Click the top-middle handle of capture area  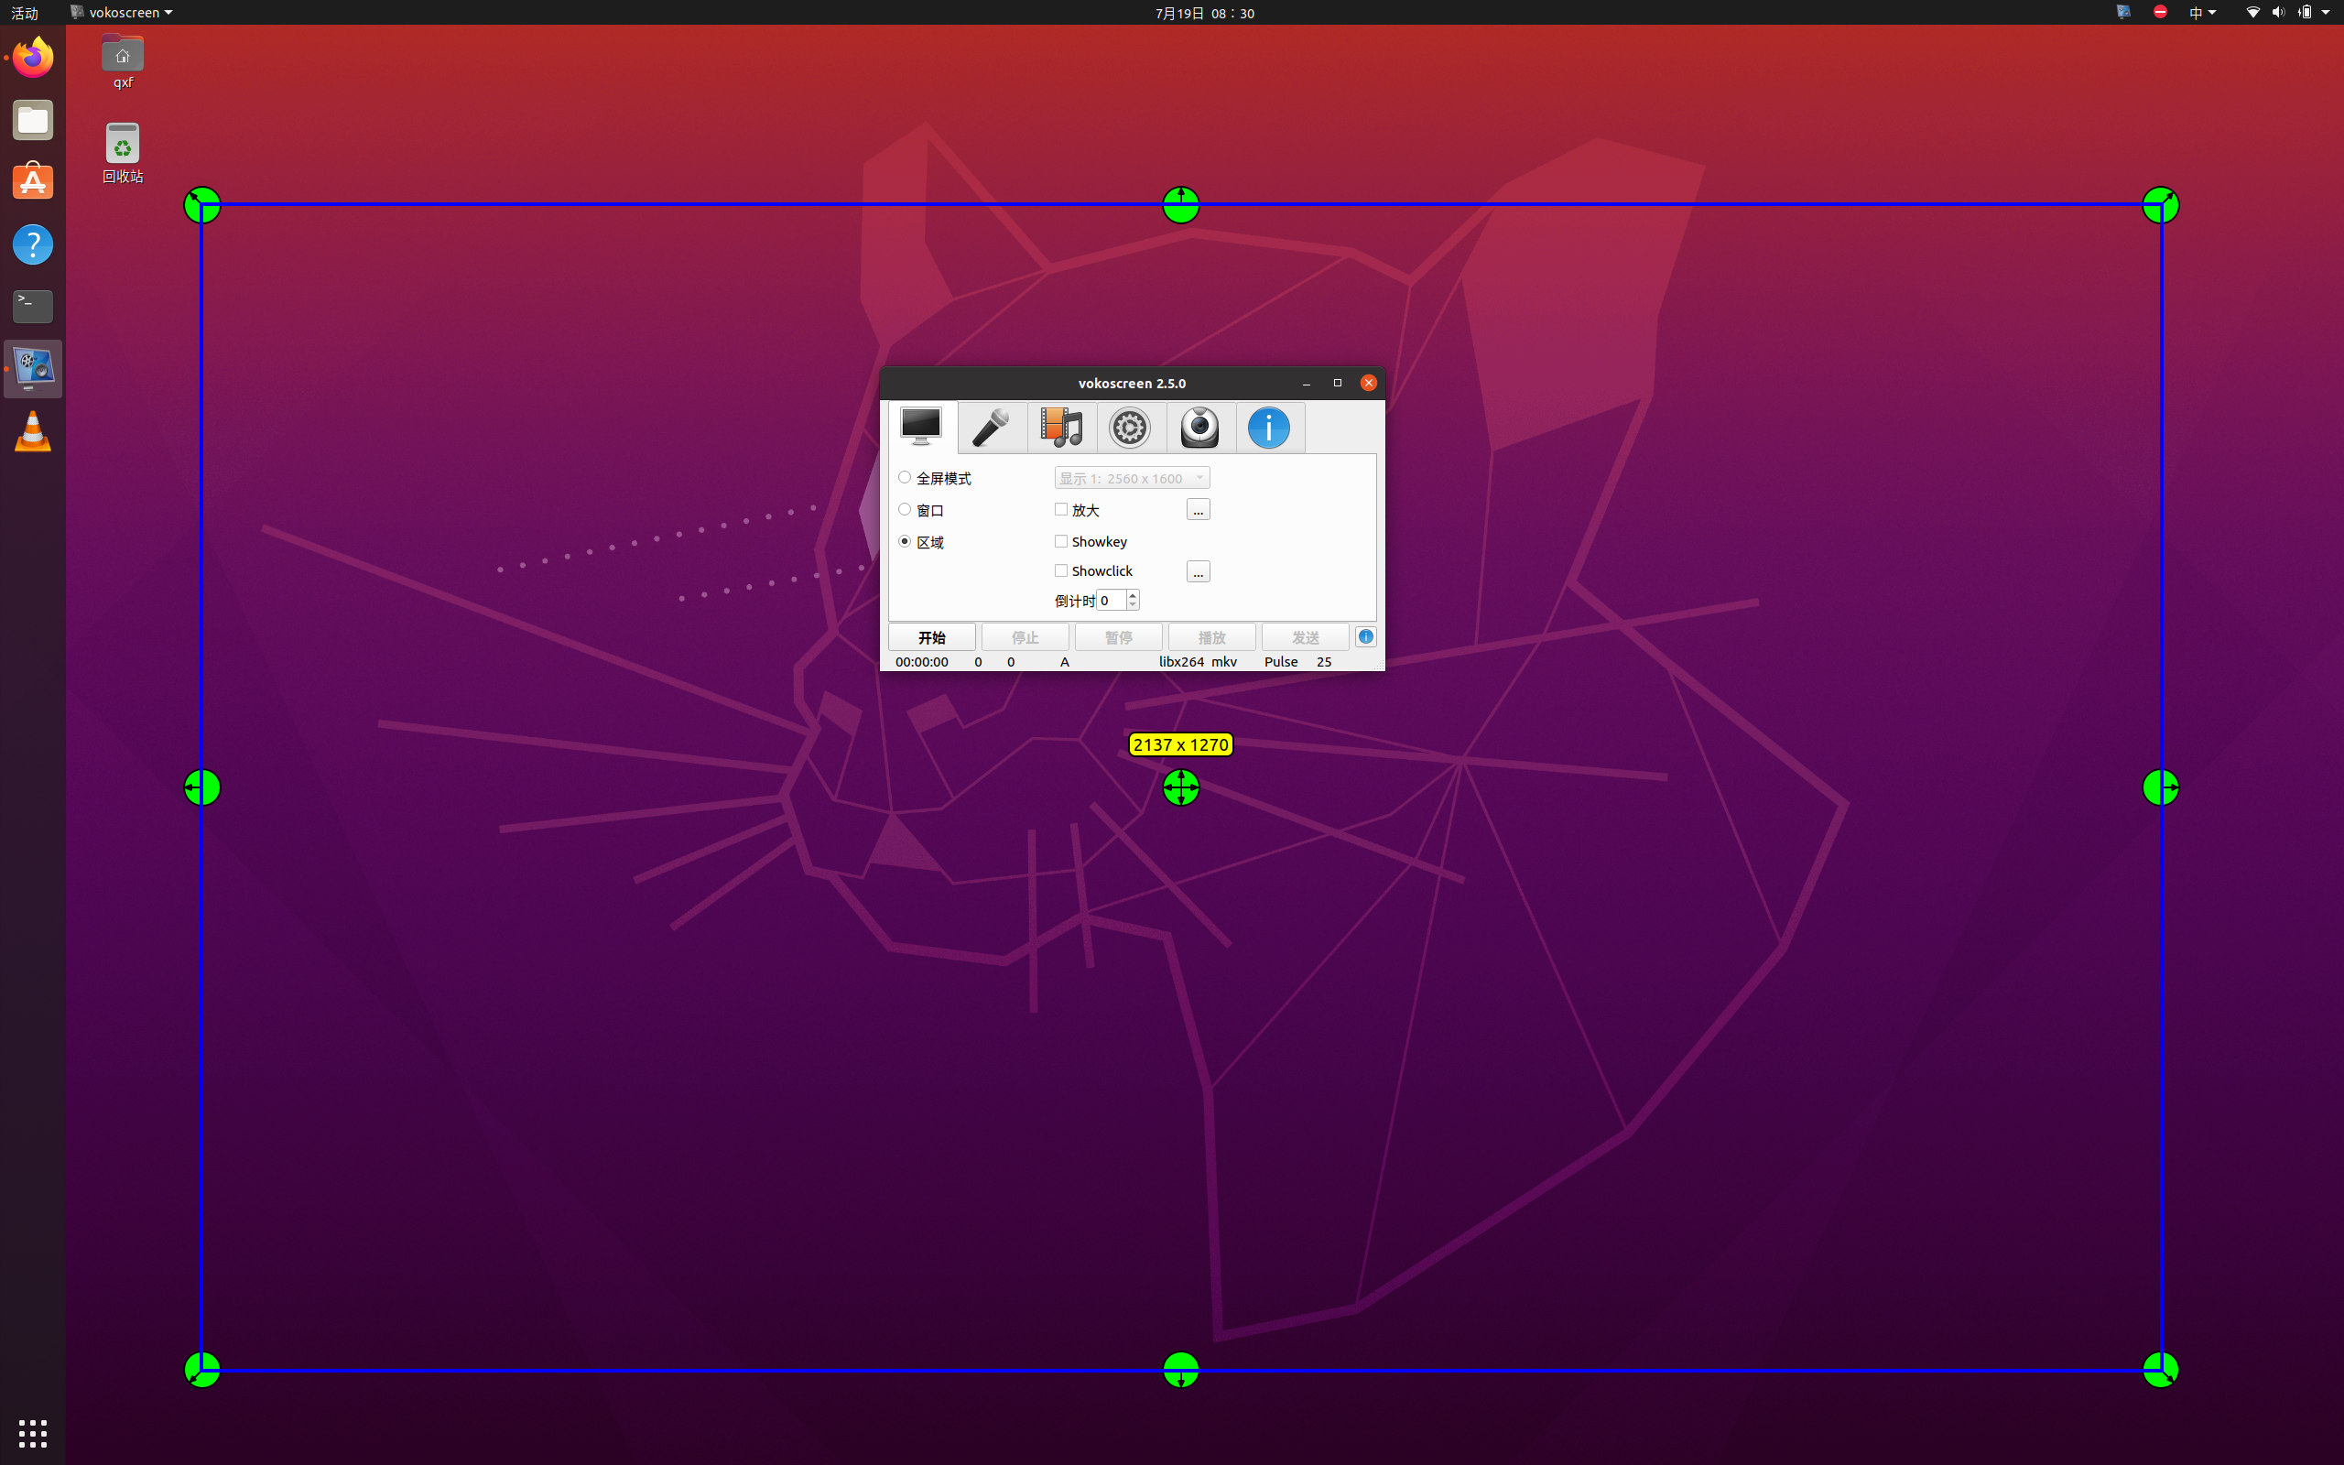point(1181,205)
